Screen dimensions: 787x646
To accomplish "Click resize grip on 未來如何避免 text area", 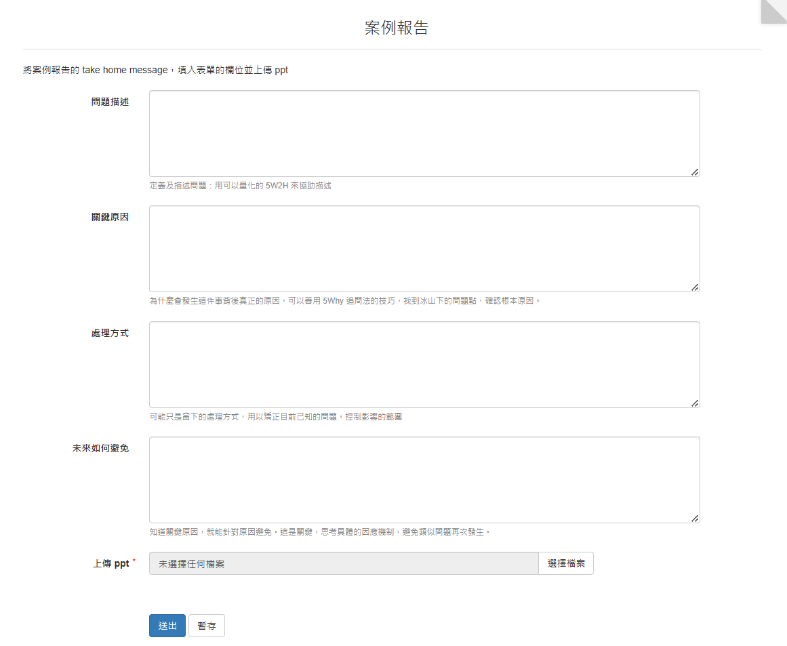I will (x=695, y=519).
